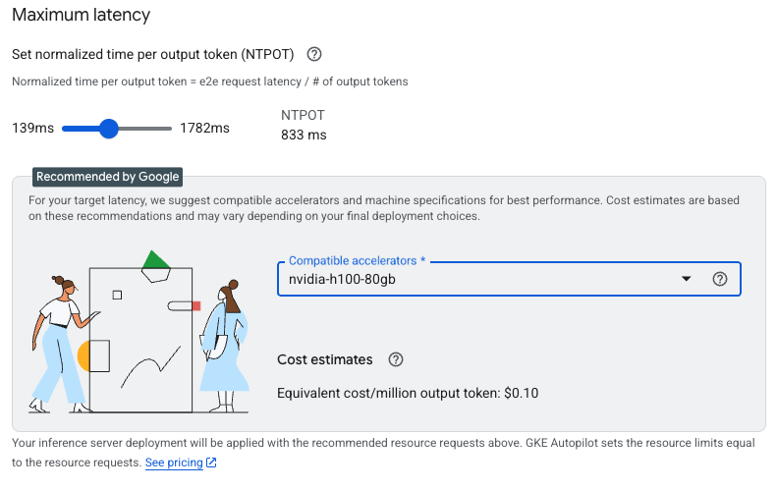Viewport: 777px width, 490px height.
Task: Click the NTPOT latency slider handle
Action: click(x=108, y=129)
